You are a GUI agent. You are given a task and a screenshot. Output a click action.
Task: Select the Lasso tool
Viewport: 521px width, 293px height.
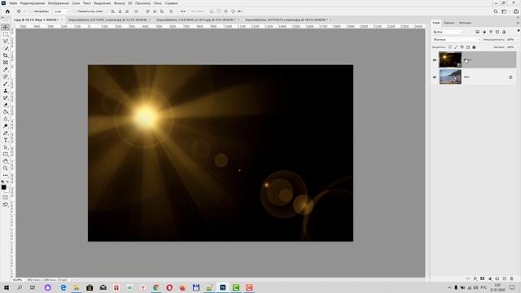[6, 42]
